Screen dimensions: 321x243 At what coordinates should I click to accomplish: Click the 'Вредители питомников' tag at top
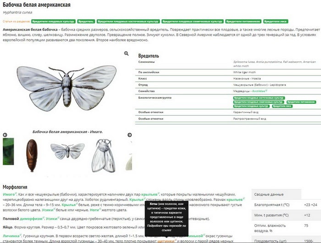pos(244,21)
